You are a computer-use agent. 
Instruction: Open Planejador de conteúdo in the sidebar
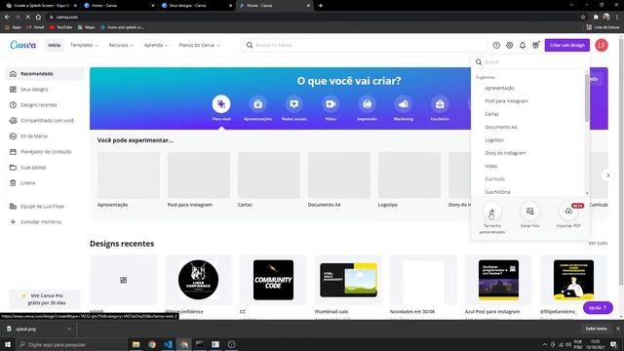[45, 152]
